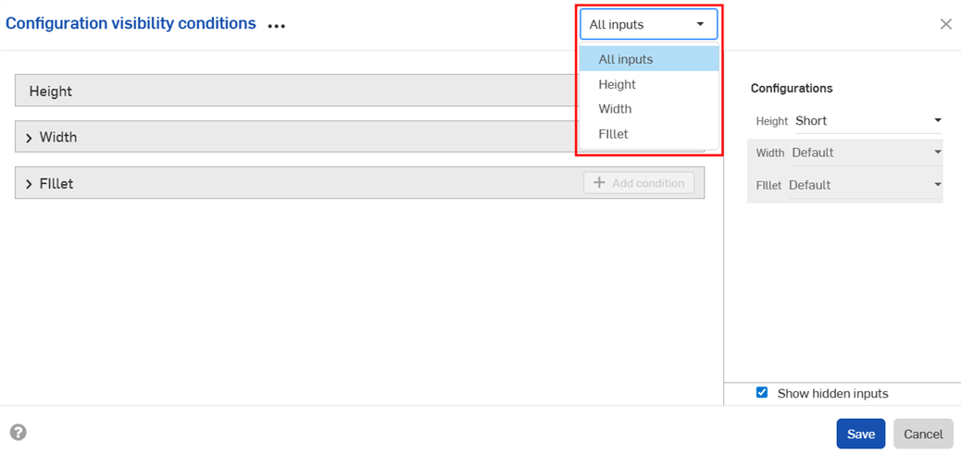Open the Height configuration dropdown showing Short
961x454 pixels.
pos(867,120)
